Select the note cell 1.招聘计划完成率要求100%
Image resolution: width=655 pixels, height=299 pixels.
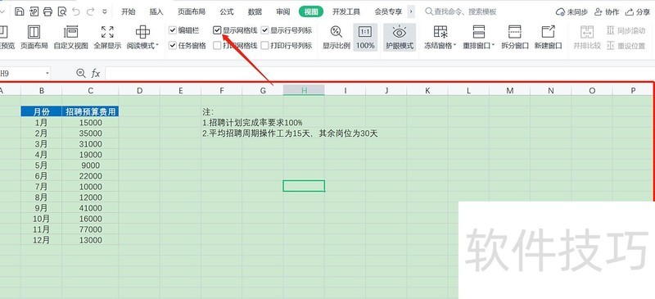pos(252,123)
